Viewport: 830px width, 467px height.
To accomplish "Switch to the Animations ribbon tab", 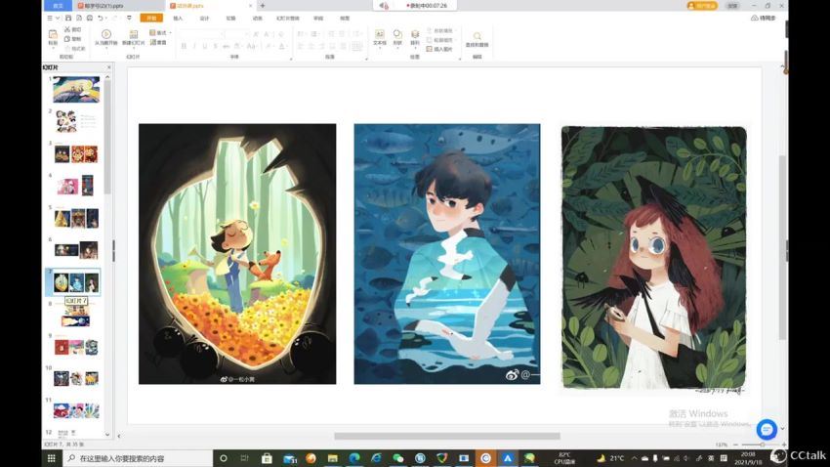I will [257, 18].
